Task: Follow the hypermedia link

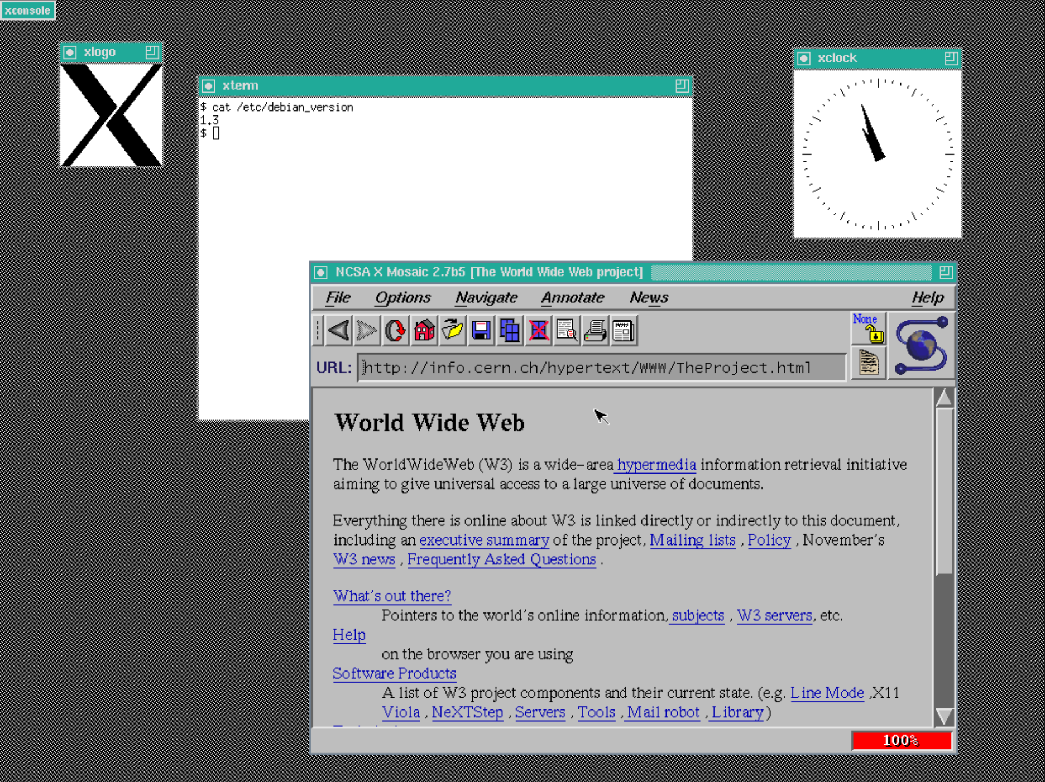Action: (x=656, y=465)
